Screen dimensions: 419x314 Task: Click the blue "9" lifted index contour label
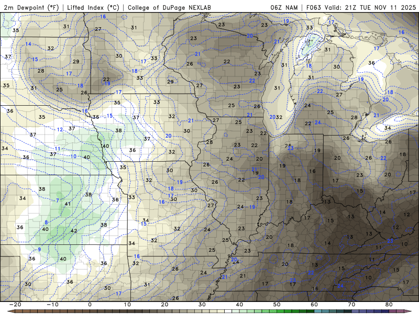[39, 250]
